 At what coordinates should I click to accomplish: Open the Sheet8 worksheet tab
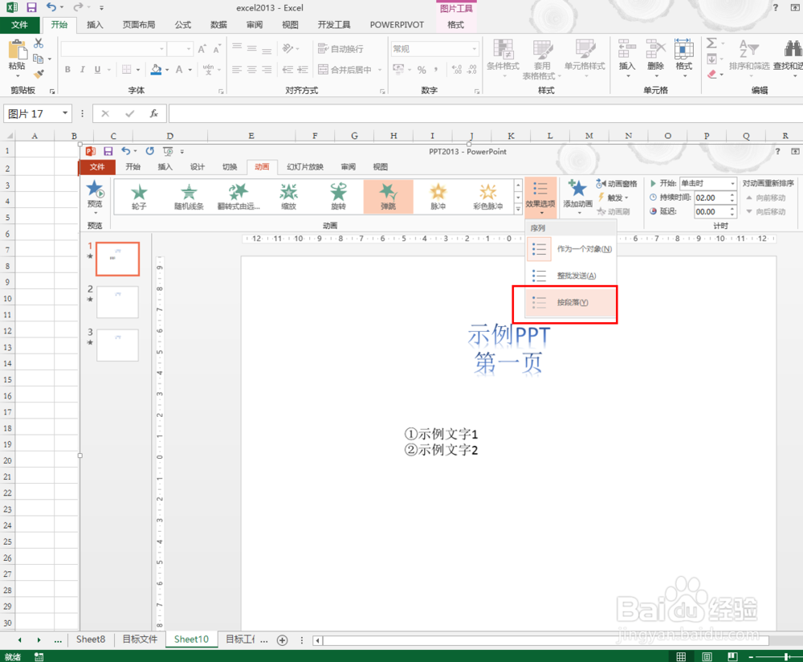[x=91, y=640]
